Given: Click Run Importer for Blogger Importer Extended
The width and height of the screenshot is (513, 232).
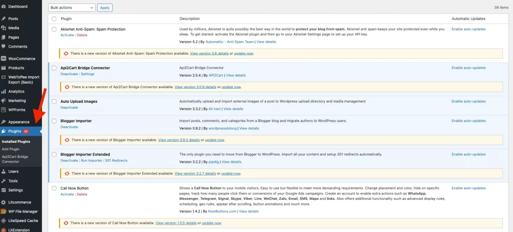Looking at the screenshot, I should 91,160.
